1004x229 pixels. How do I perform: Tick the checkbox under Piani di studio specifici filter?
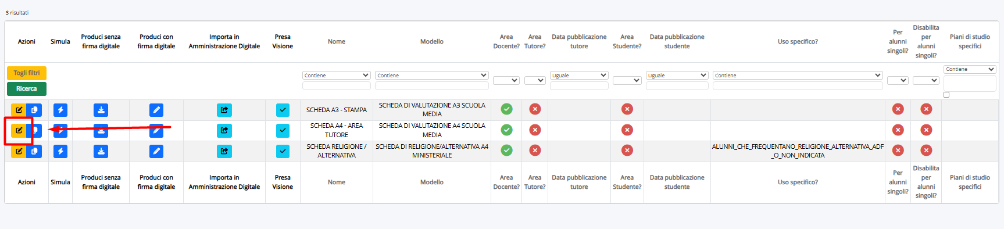[946, 95]
